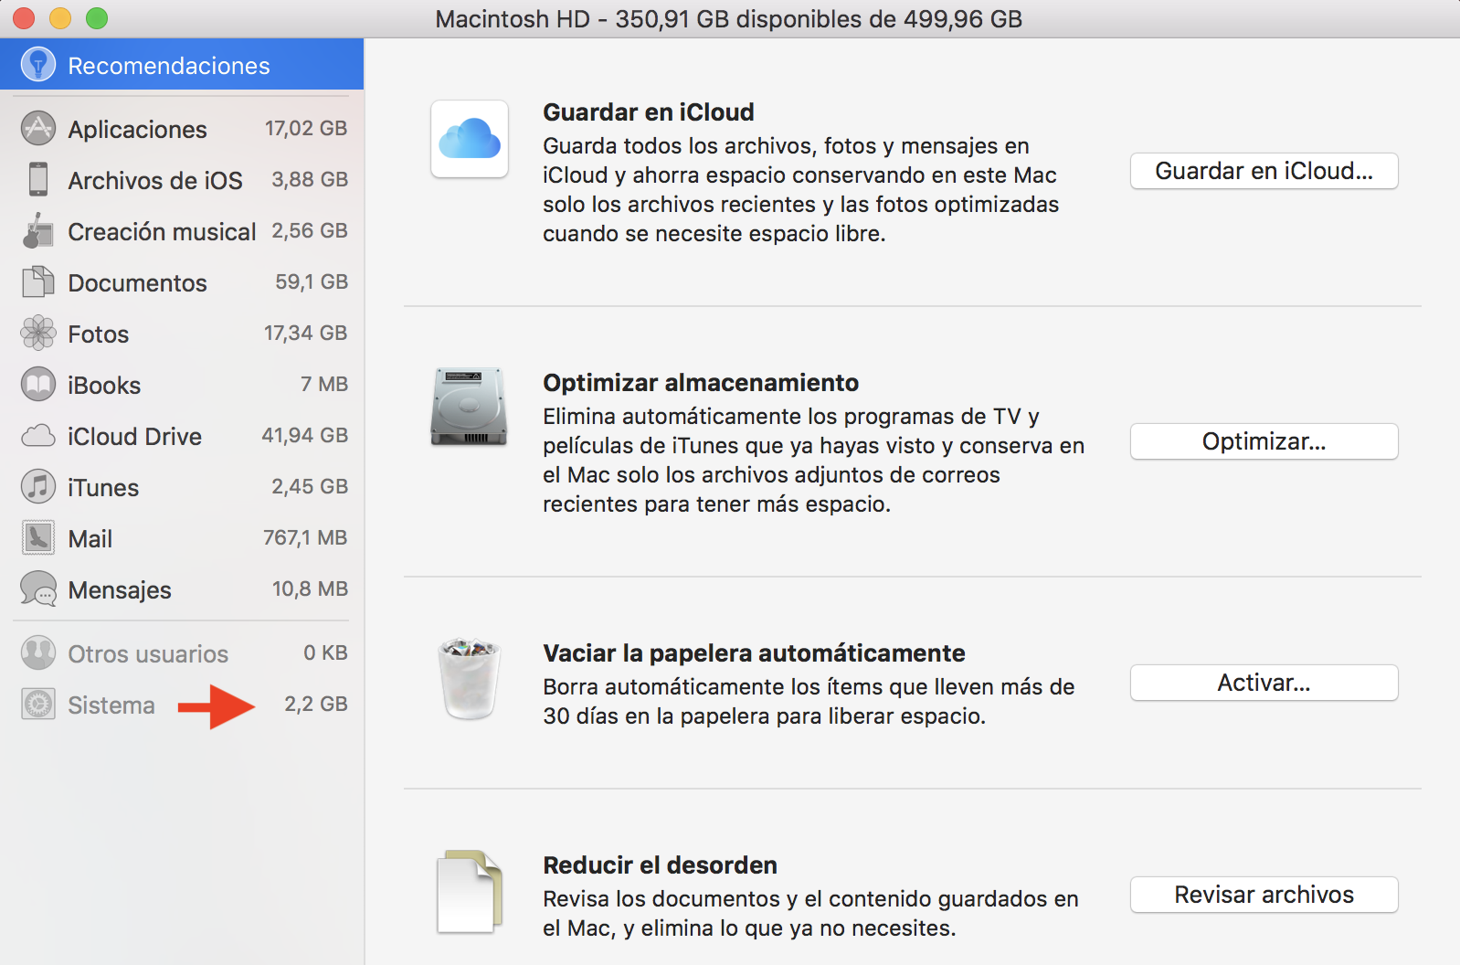
Task: Open the Fotos flower icon
Action: click(38, 334)
